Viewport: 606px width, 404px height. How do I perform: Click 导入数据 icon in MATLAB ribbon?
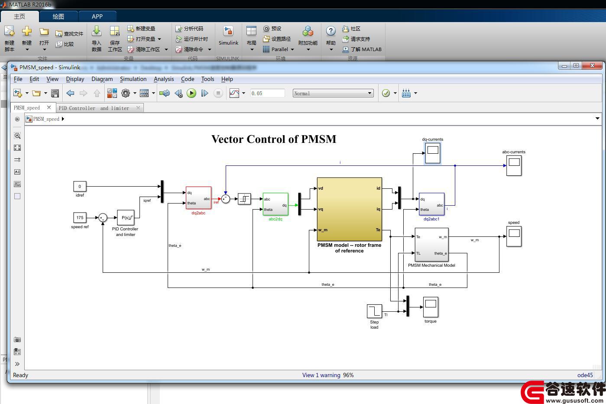click(97, 38)
